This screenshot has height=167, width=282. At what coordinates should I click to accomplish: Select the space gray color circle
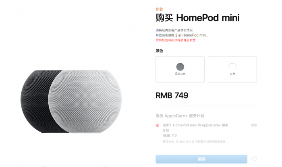(180, 67)
